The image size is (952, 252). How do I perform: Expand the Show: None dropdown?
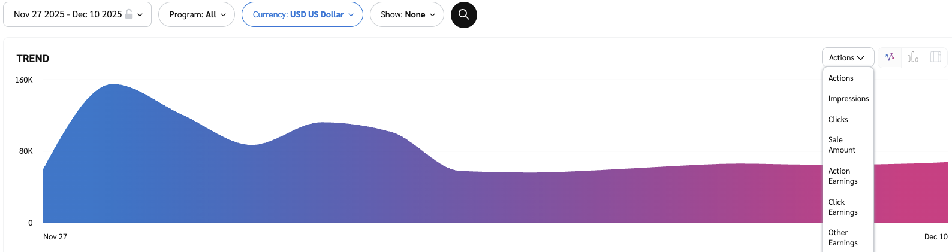(407, 14)
